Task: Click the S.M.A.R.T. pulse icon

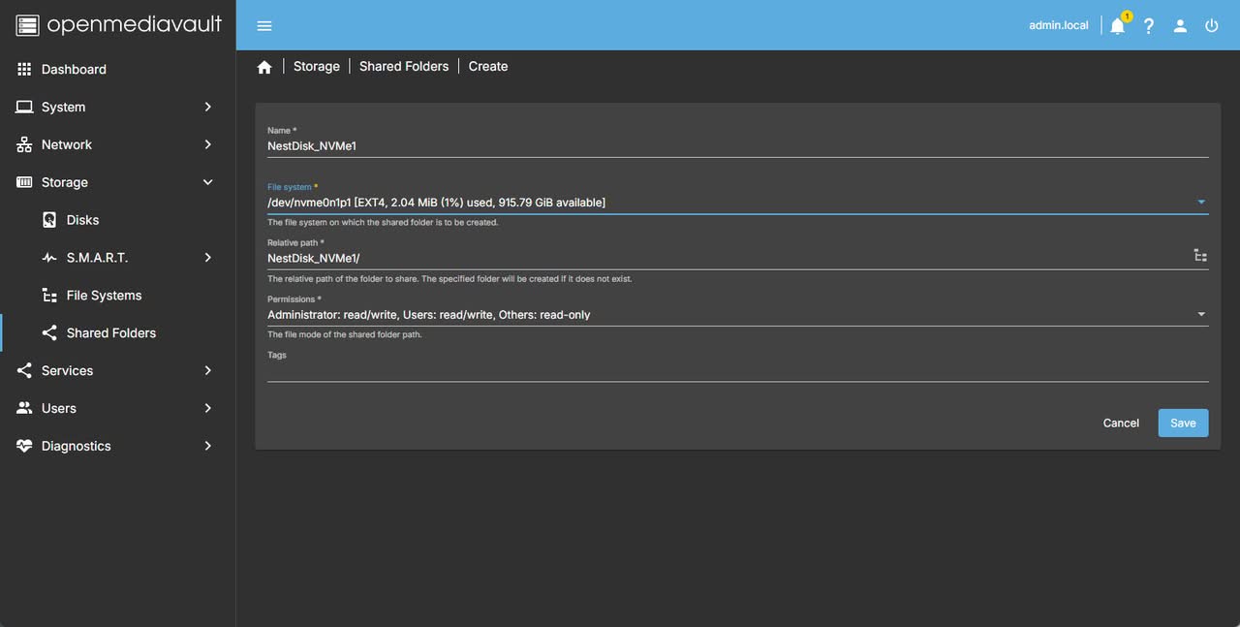Action: pos(49,258)
